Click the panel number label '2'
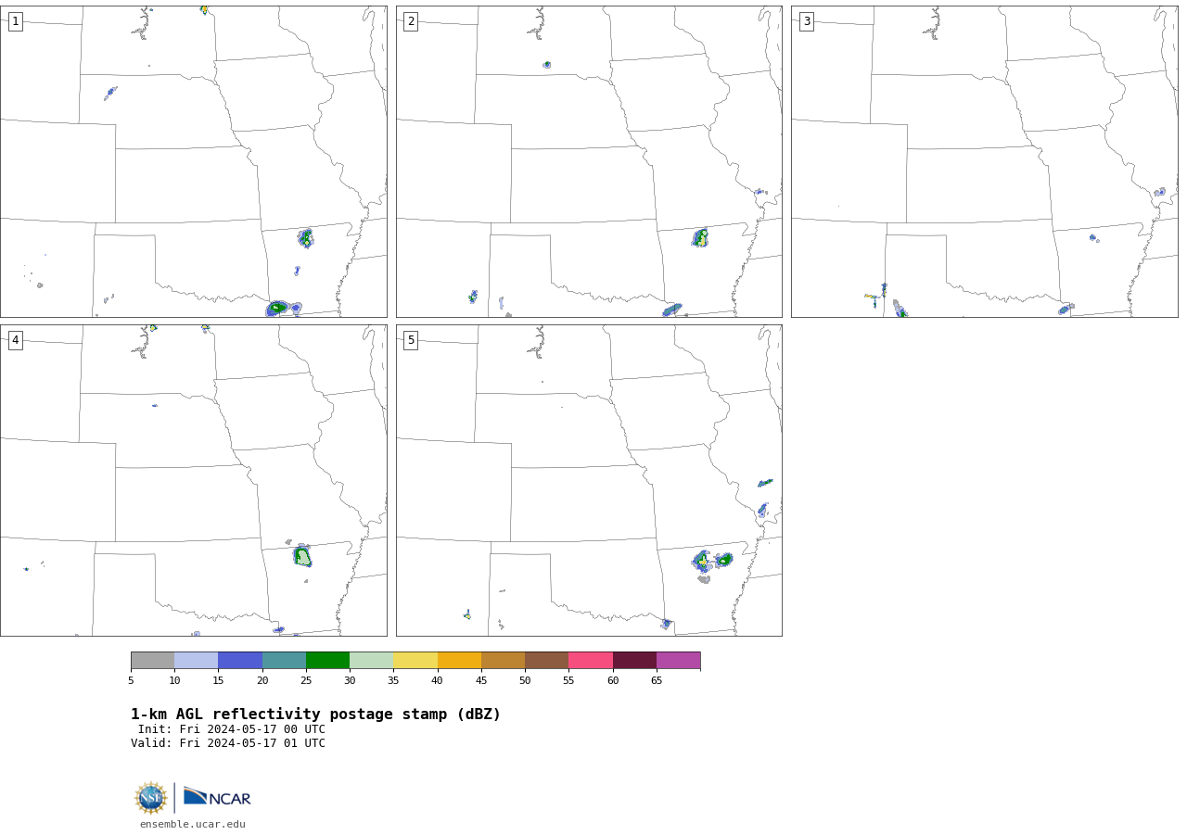This screenshot has height=835, width=1187. (411, 21)
